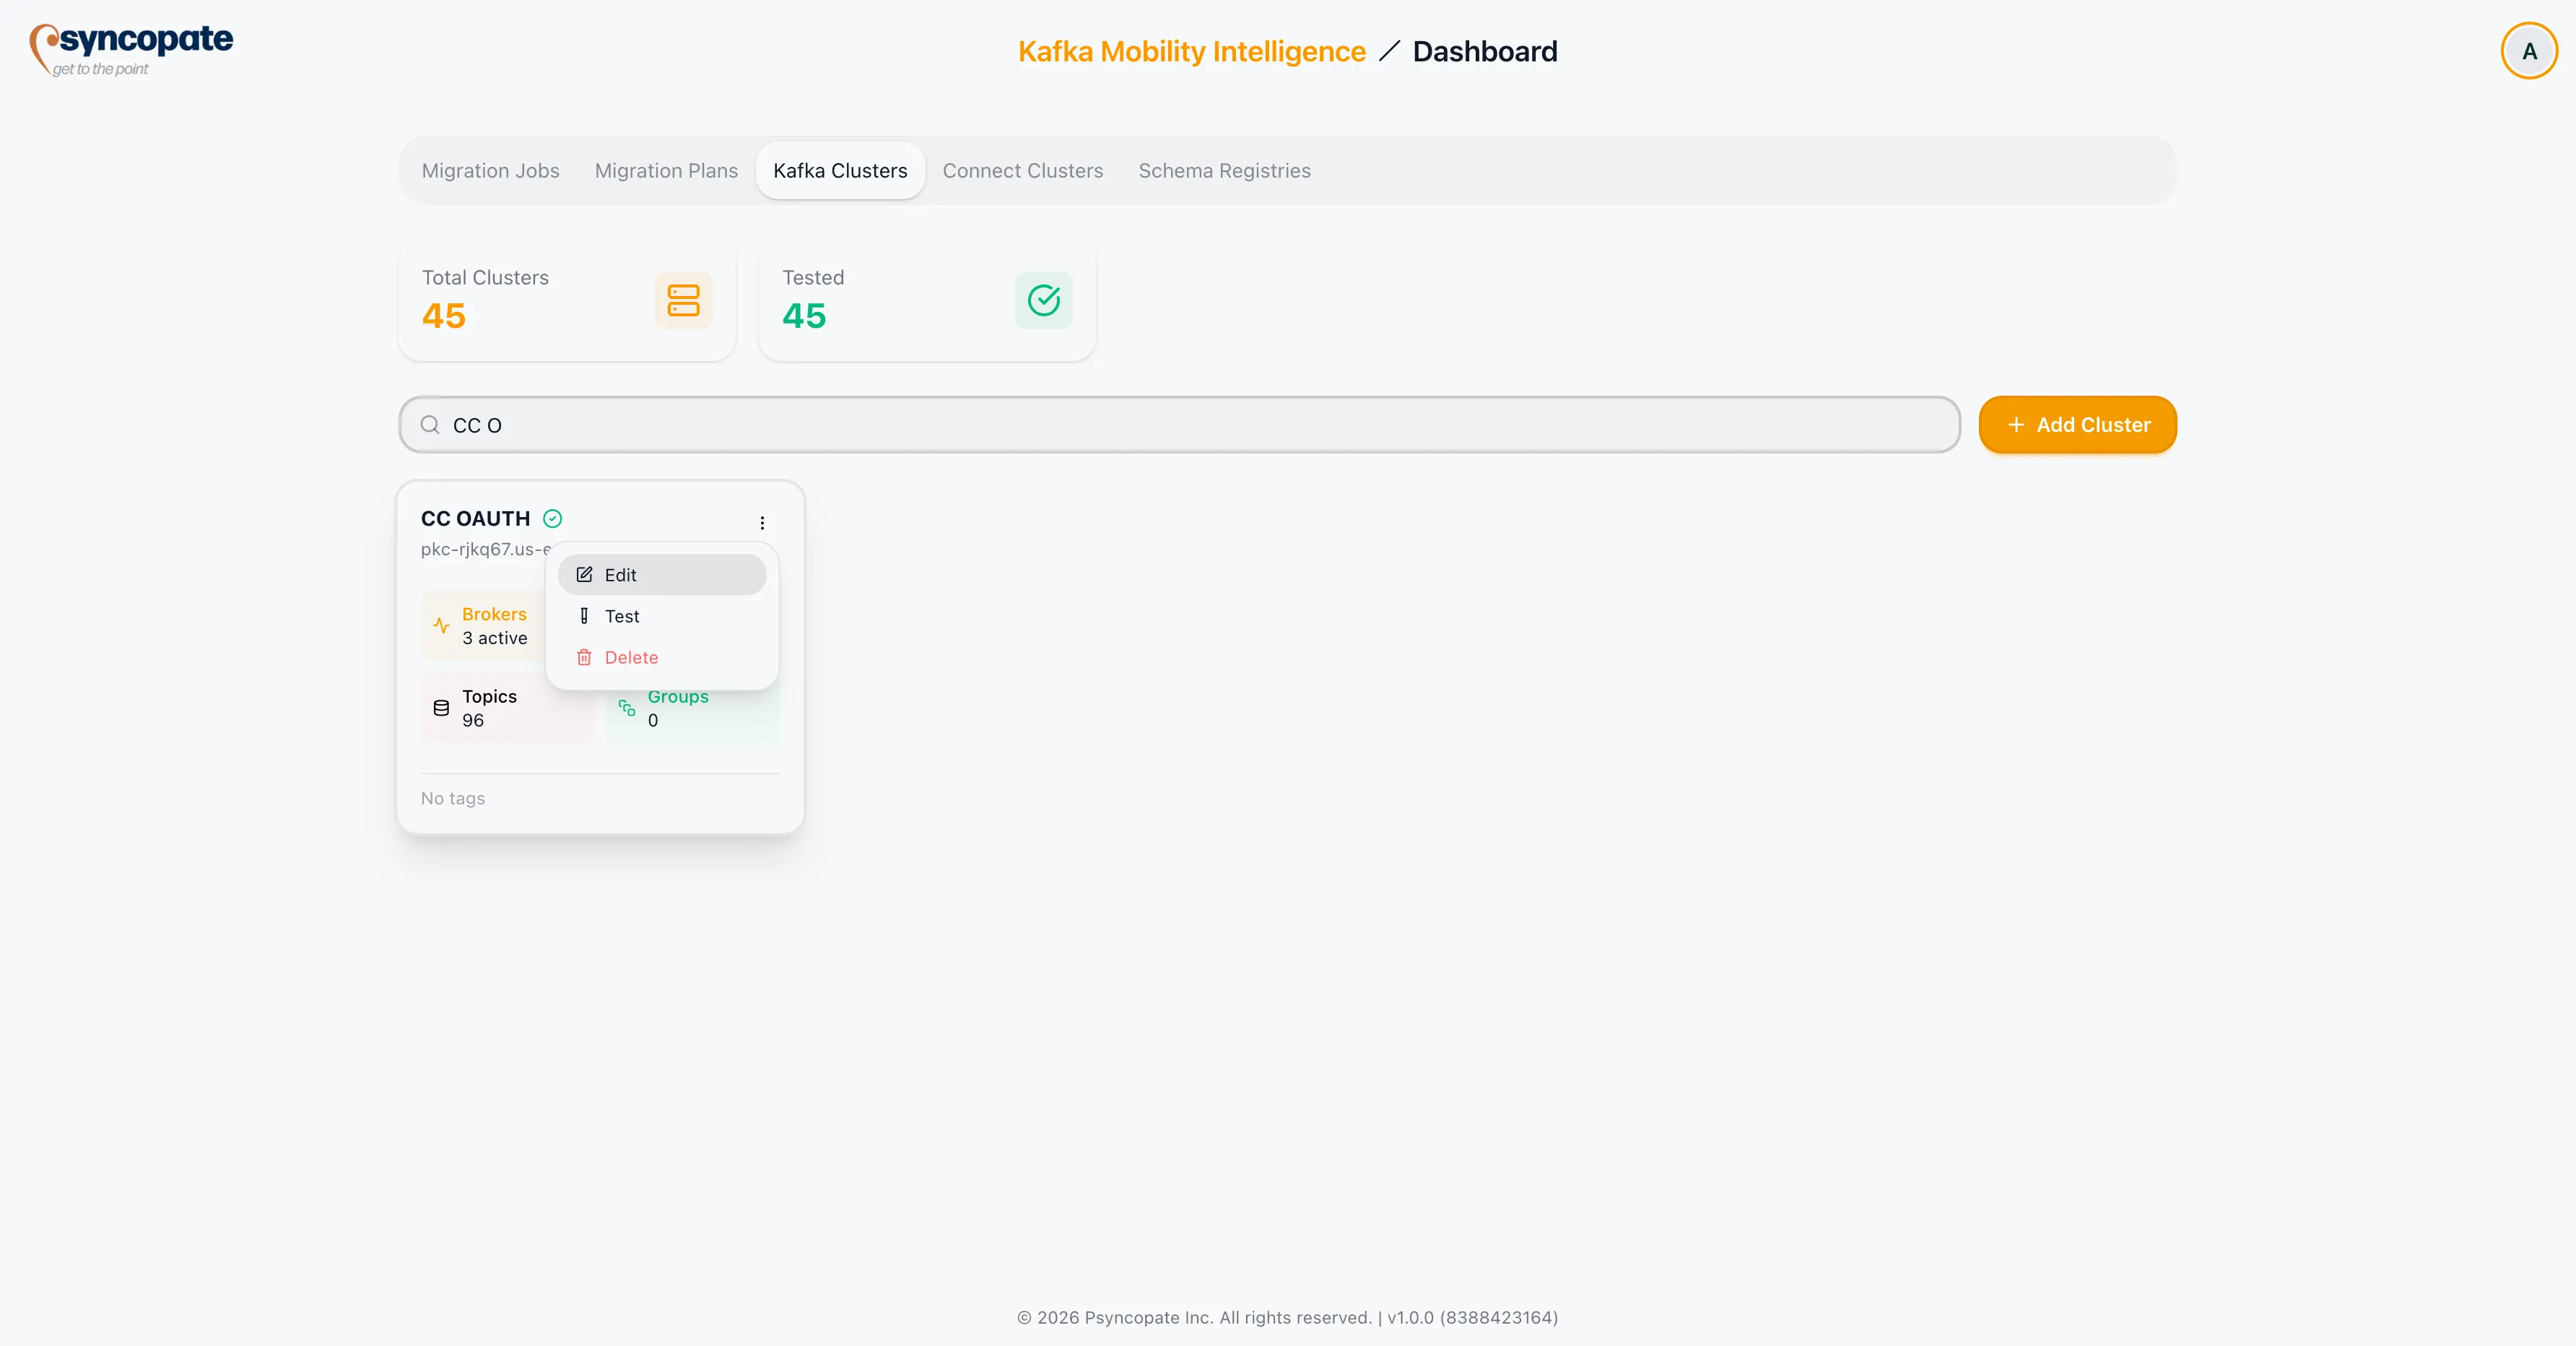Click the orange server icon in Total Clusters
This screenshot has height=1346, width=2576.
[683, 300]
